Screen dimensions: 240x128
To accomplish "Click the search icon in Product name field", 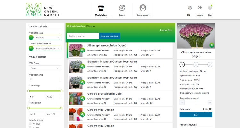I will pos(31,79).
